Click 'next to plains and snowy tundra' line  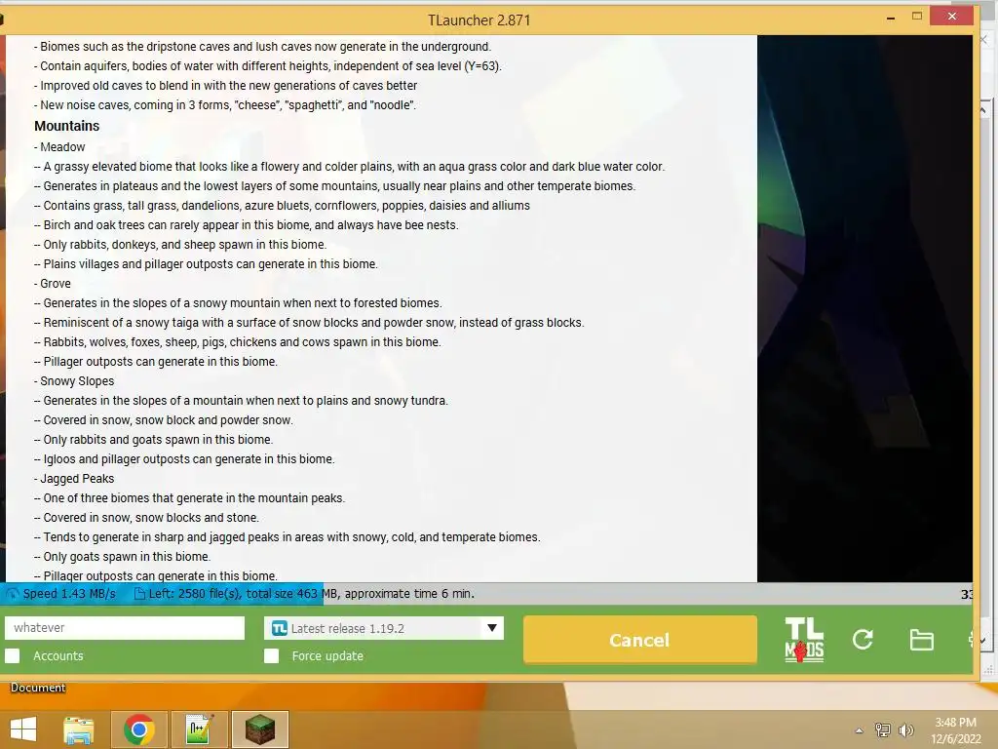click(241, 401)
